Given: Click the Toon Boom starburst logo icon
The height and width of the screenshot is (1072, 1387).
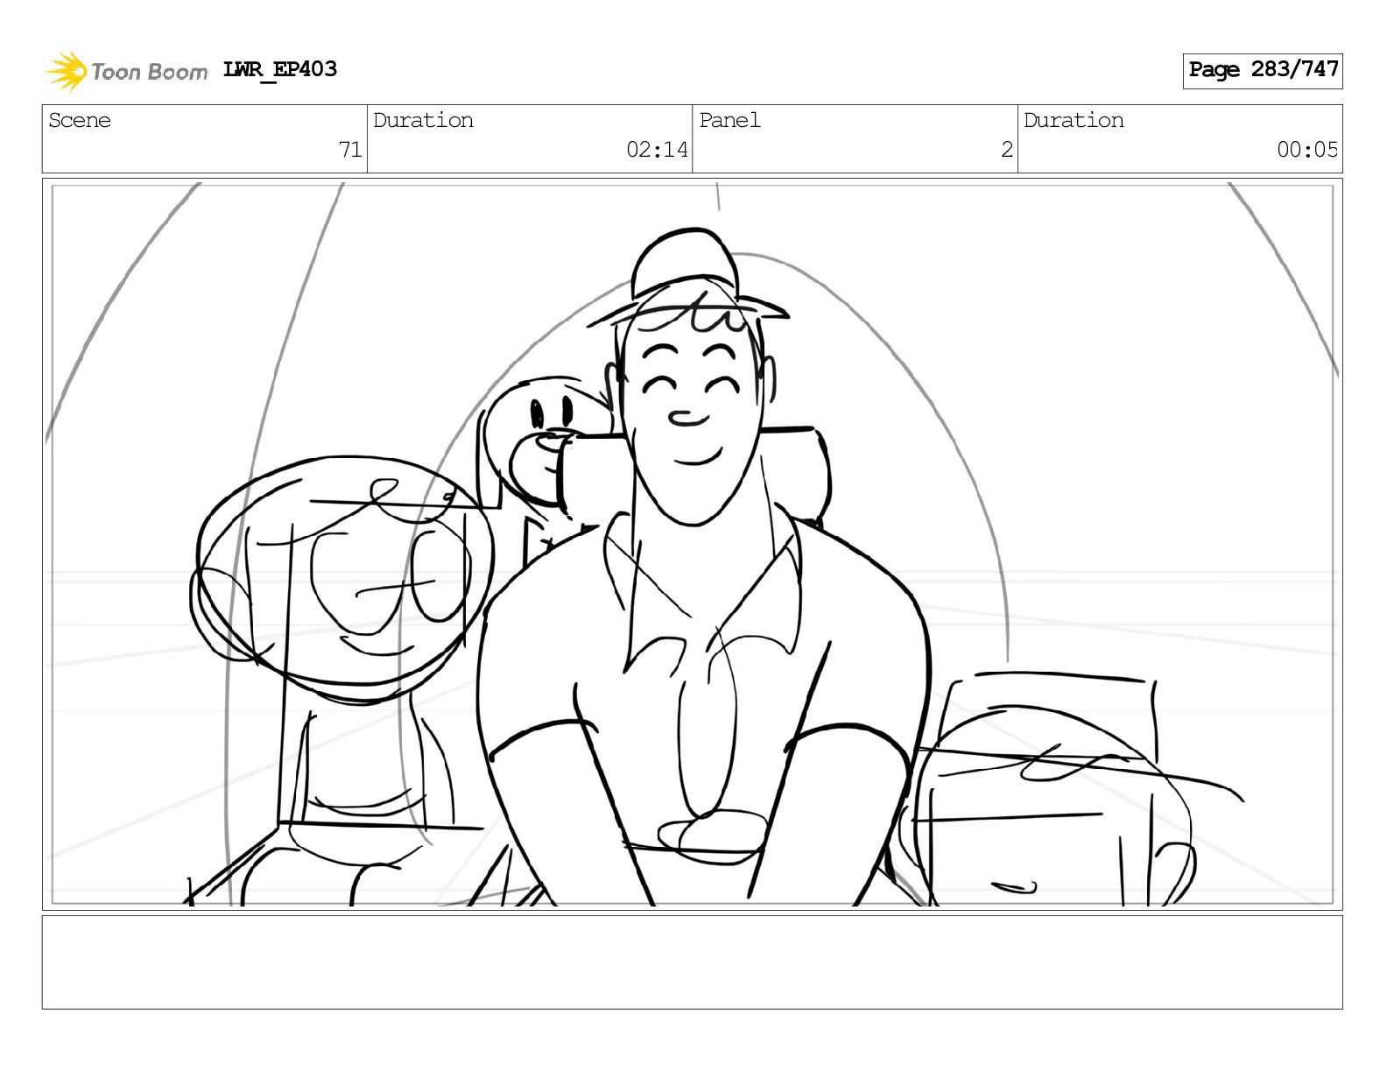Looking at the screenshot, I should [x=67, y=71].
